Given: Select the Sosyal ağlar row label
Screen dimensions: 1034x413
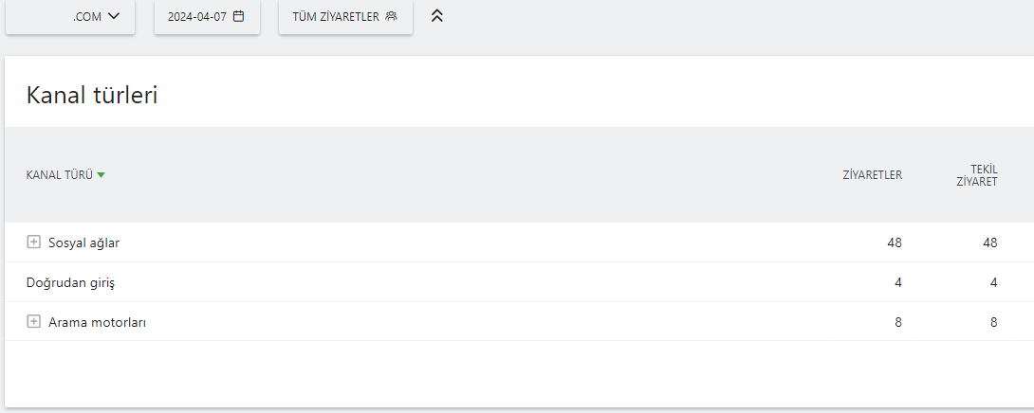Looking at the screenshot, I should [x=83, y=242].
